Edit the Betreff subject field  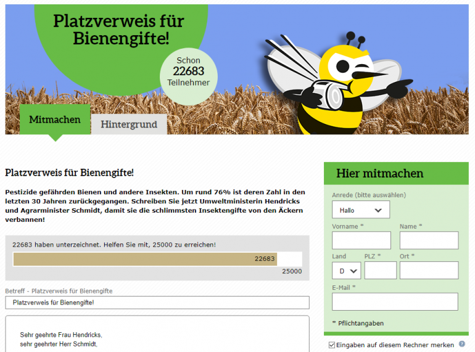pyautogui.click(x=157, y=303)
